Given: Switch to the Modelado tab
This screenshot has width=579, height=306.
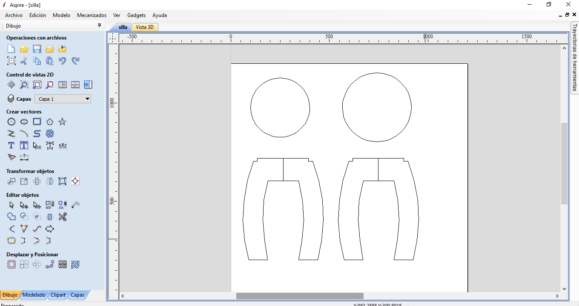Looking at the screenshot, I should coord(34,295).
